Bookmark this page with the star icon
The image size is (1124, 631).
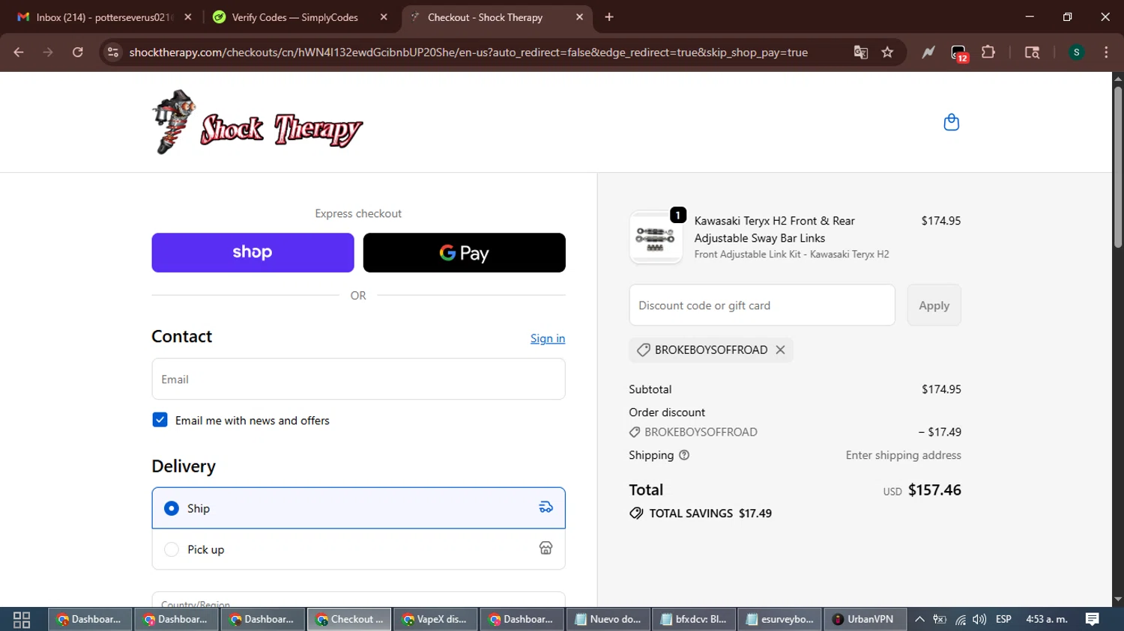pos(887,52)
